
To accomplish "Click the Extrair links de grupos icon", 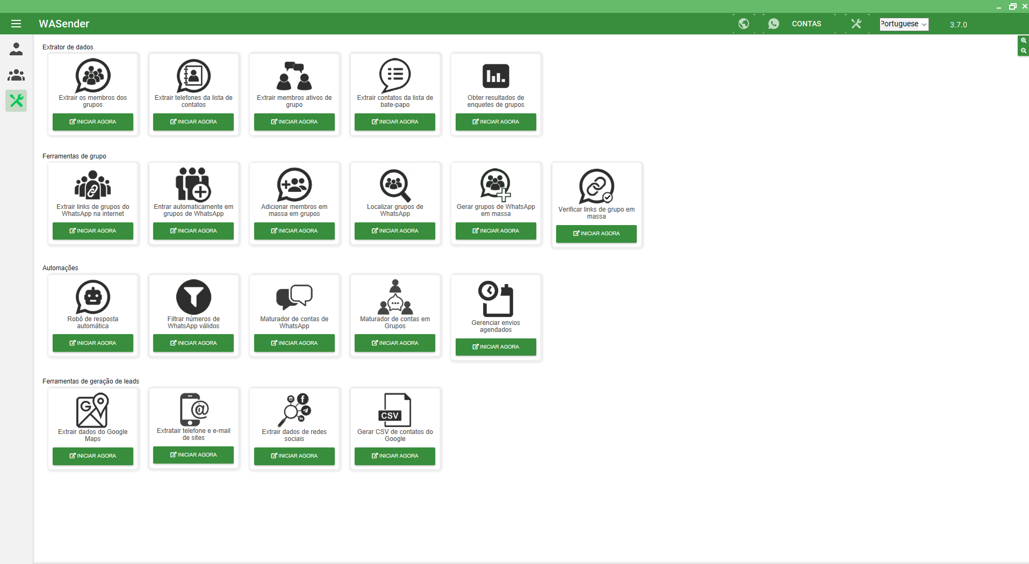I will point(93,185).
